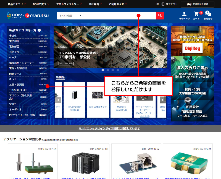The width and height of the screenshot is (221, 179).
Task: Open マイページ account icon
Action: pos(184,15)
